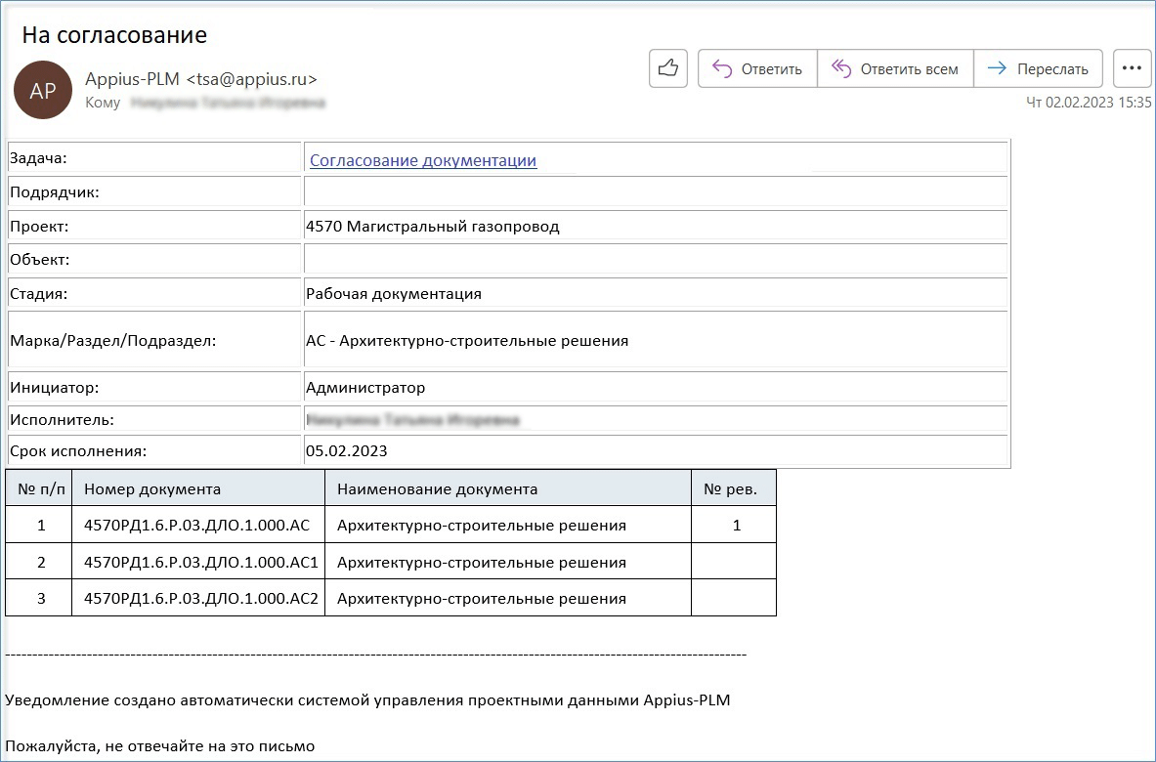Click the email subject На согласование

coord(114,35)
